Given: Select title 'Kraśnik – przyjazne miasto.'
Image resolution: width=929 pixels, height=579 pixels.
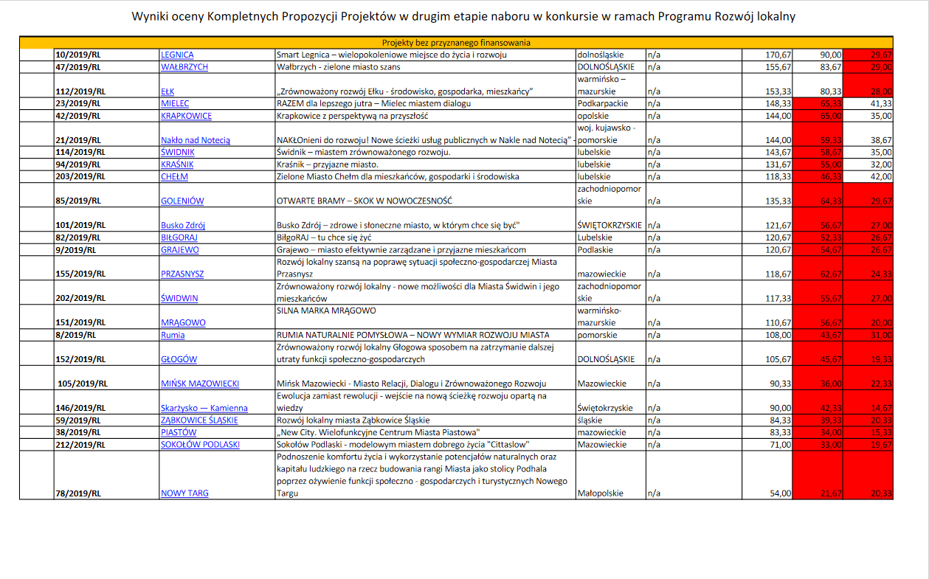Looking at the screenshot, I should pos(328,164).
